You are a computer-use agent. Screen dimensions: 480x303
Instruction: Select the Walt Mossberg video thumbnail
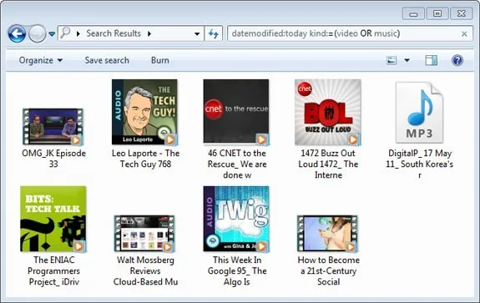[144, 234]
